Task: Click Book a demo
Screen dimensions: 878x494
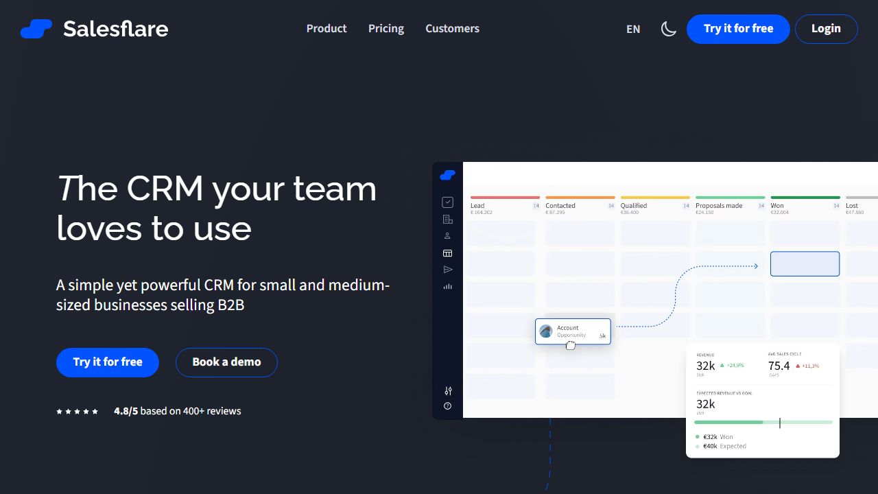Action: [x=226, y=362]
